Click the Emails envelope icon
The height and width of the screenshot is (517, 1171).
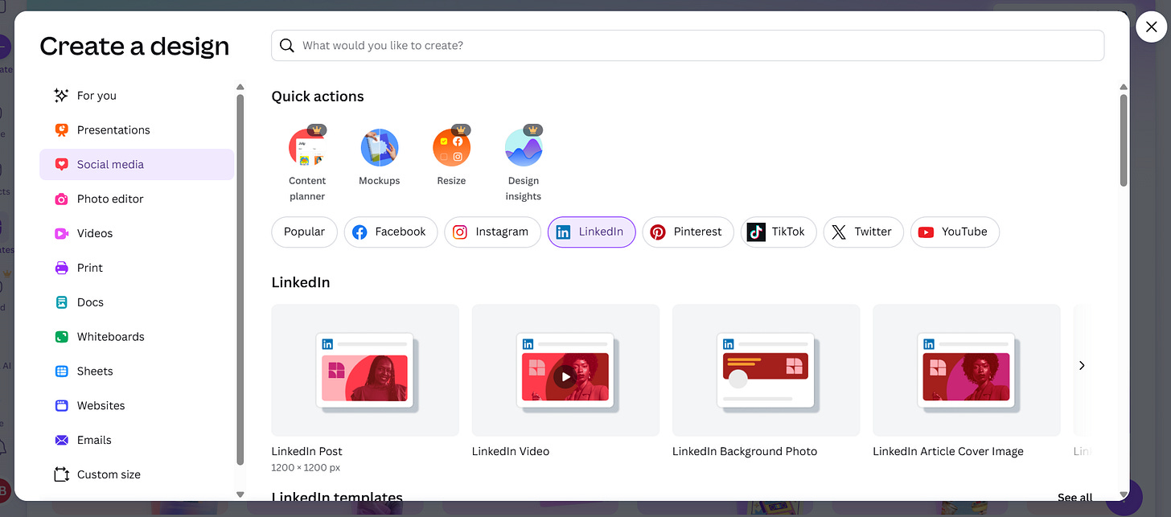coord(61,440)
